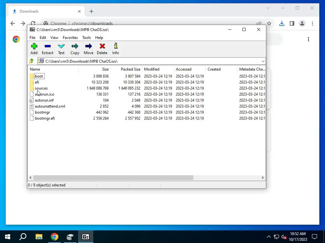The image size is (325, 243).
Task: Click the autorun.inf file icon
Action: pos(31,100)
